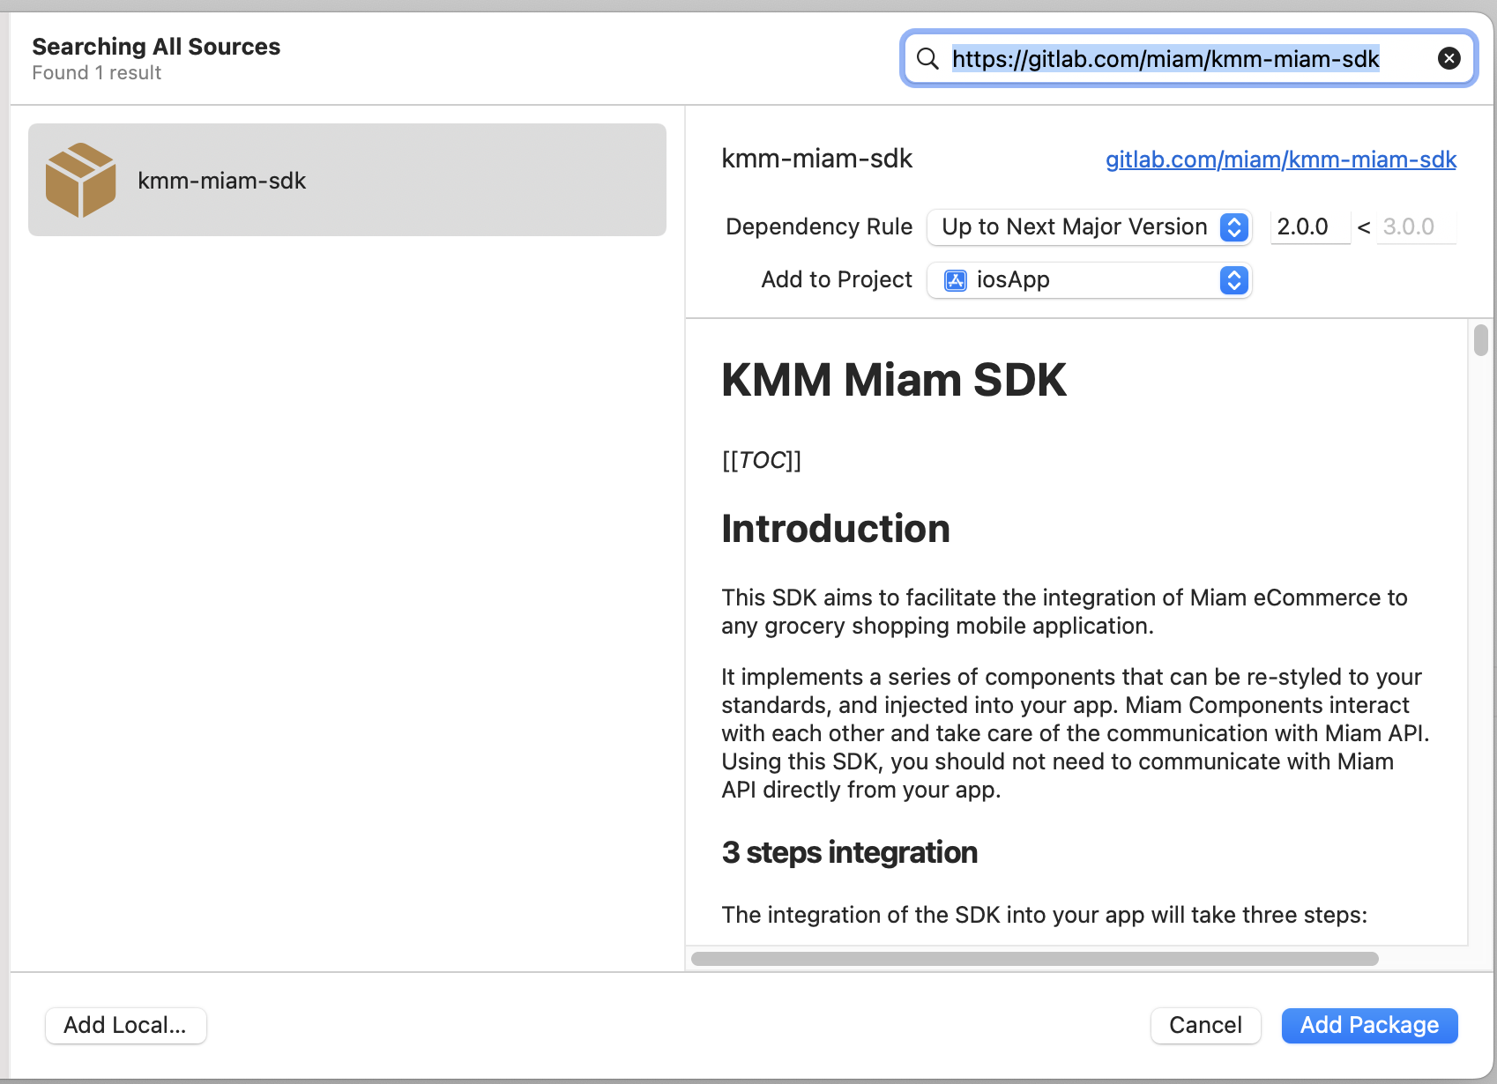
Task: Click the Add Package button
Action: [1369, 1025]
